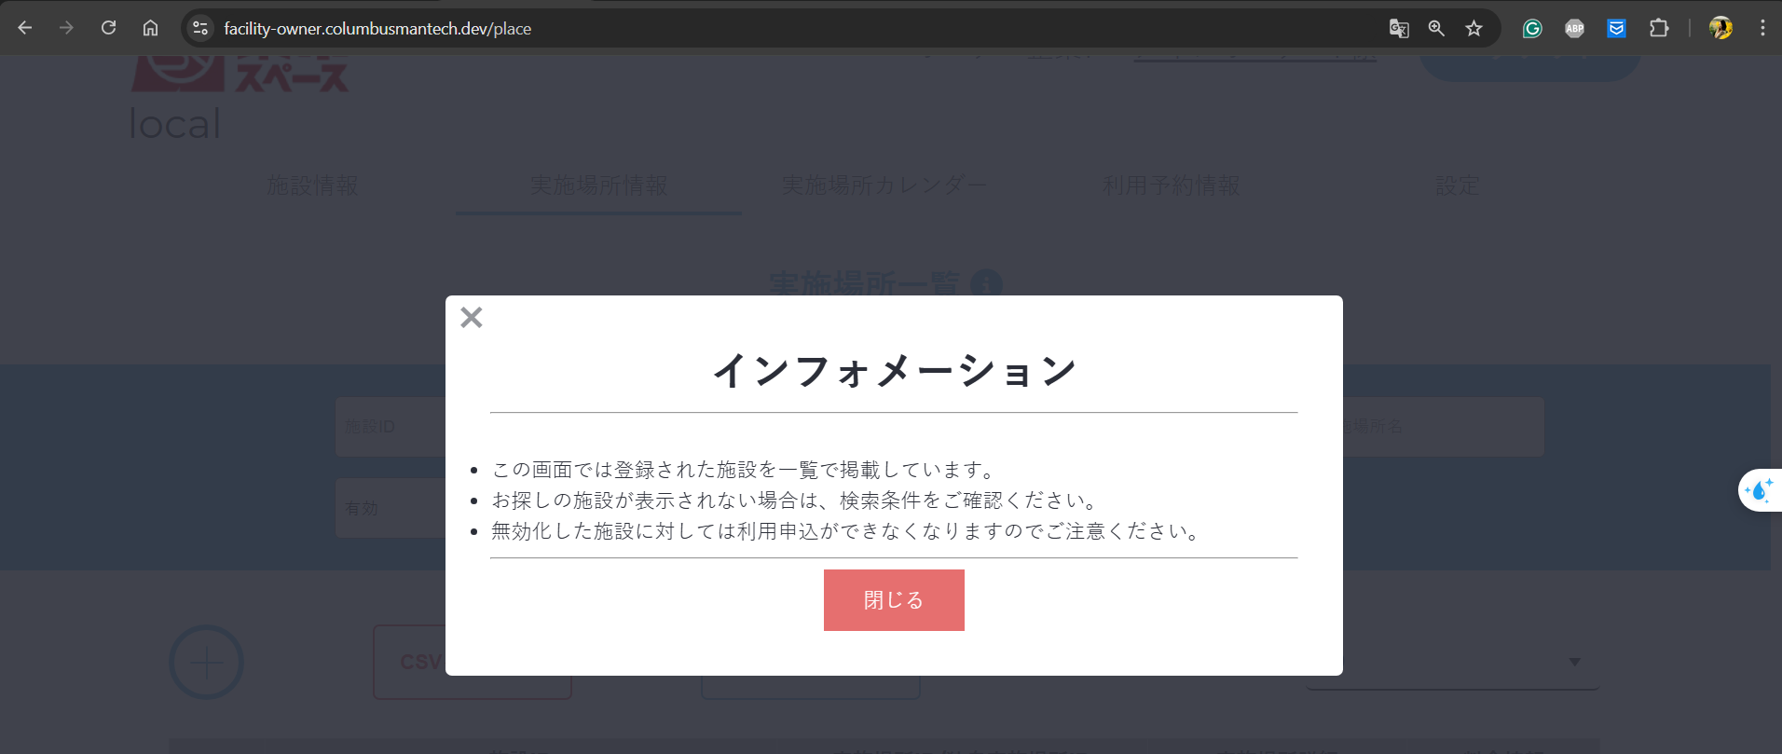
Task: View site information in the address bar
Action: (200, 28)
